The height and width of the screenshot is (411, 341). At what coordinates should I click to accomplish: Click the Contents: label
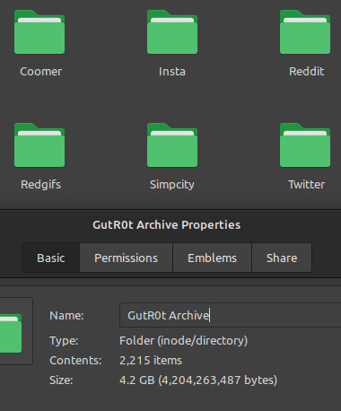coord(75,361)
